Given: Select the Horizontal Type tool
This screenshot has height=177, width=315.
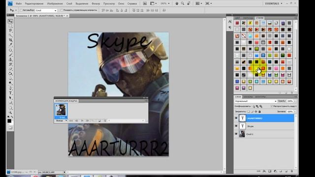Looking at the screenshot, I should tap(10, 93).
